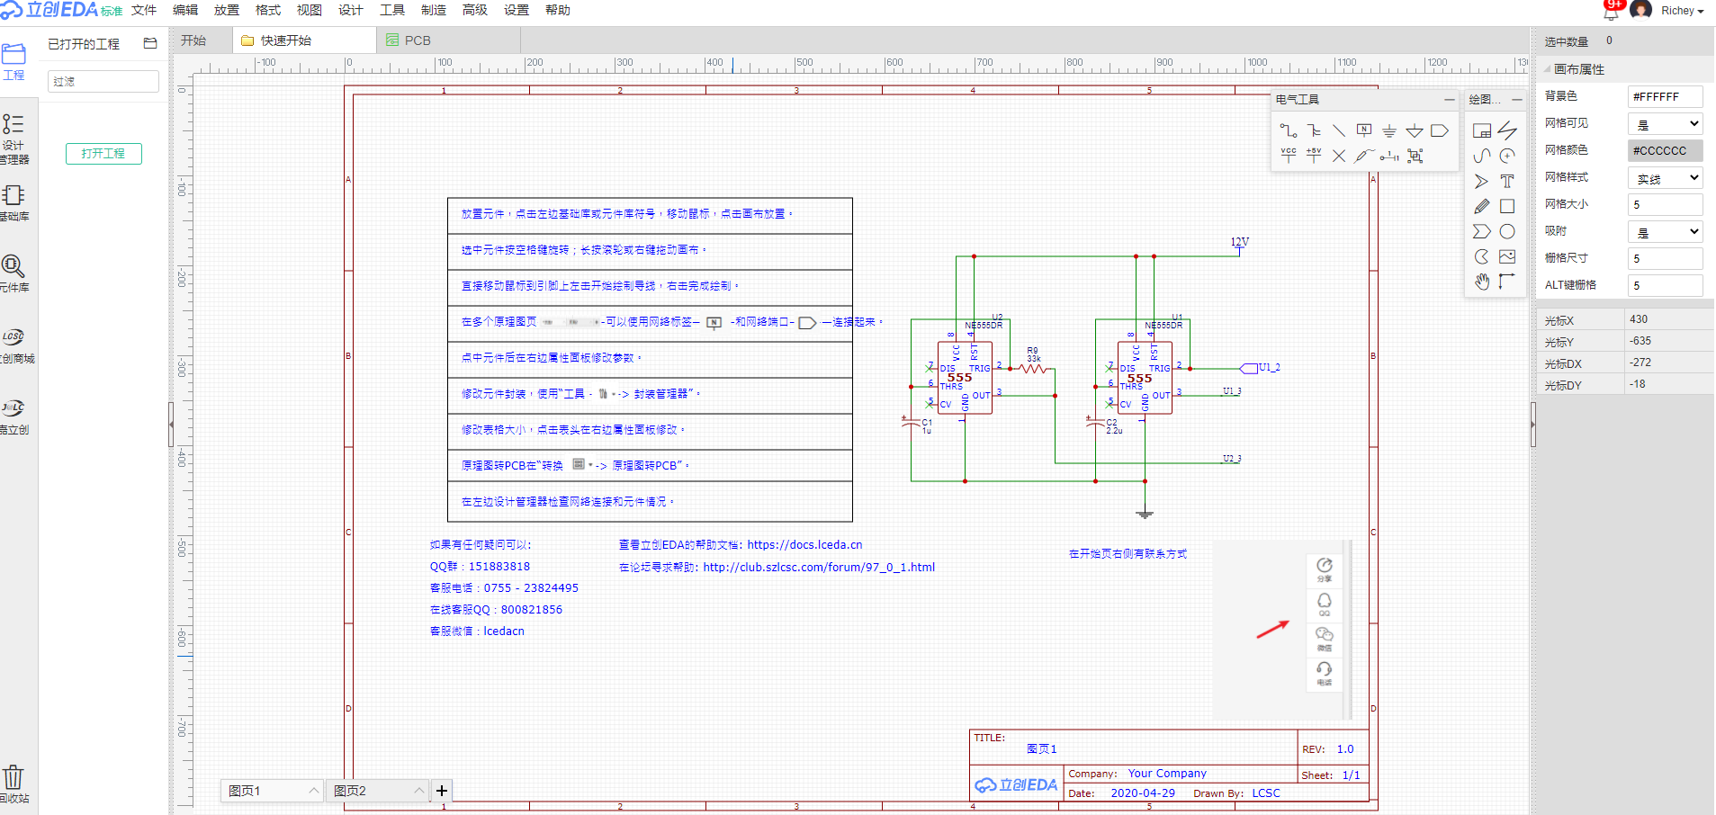Open the 基础库 basic library panel
This screenshot has width=1716, height=815.
(x=13, y=203)
